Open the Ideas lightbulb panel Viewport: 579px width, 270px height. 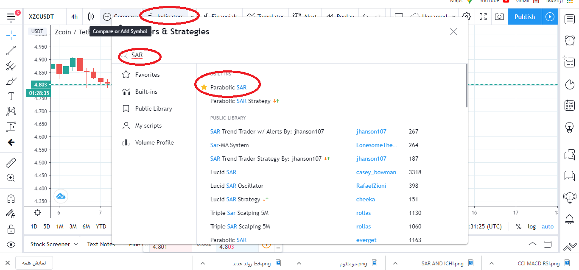[569, 127]
